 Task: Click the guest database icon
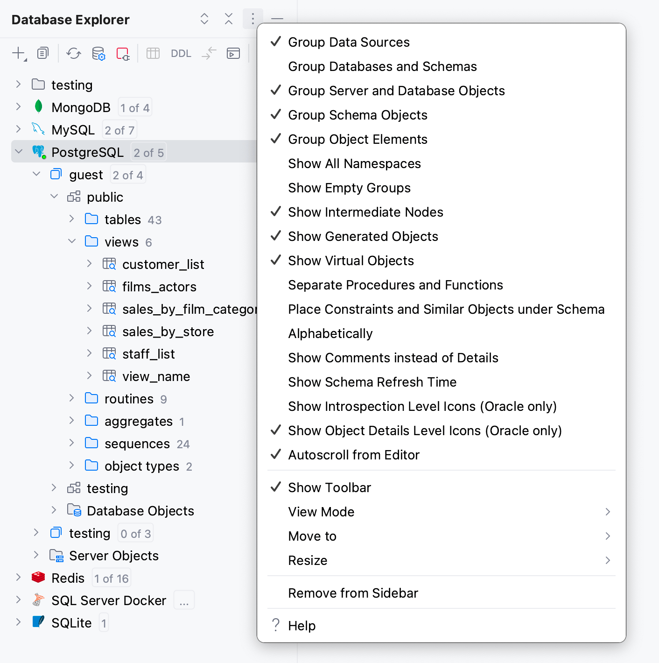[x=56, y=174]
